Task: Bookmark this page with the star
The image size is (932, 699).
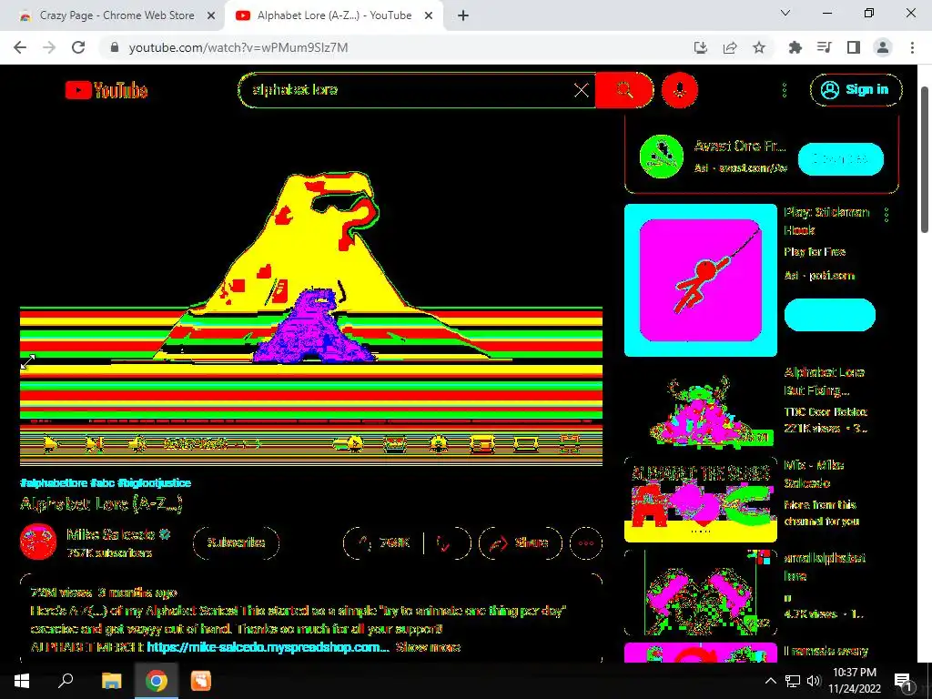Action: coord(759,47)
